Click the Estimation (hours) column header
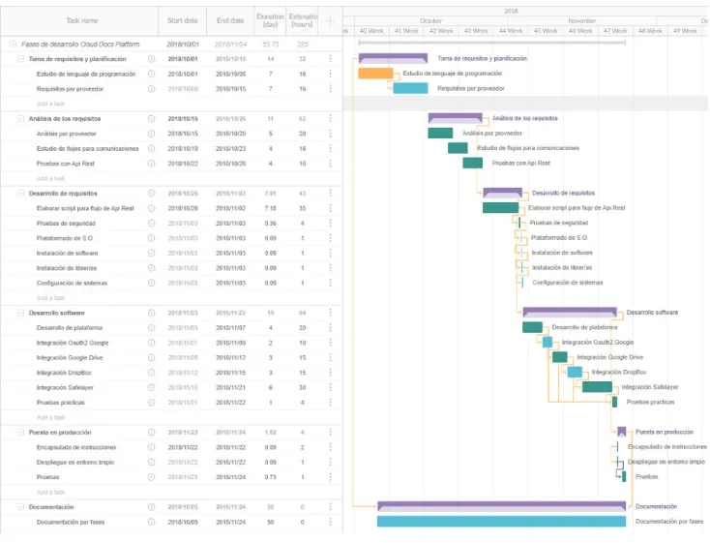The width and height of the screenshot is (710, 543). tap(303, 21)
